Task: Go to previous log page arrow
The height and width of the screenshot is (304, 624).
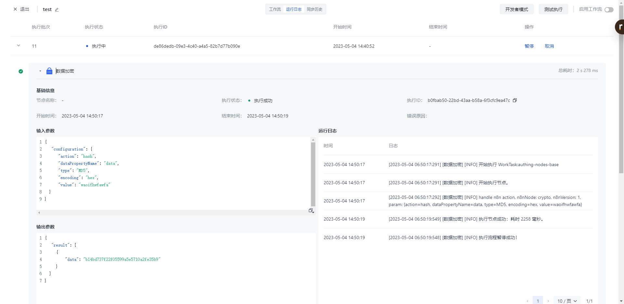Action: tap(527, 301)
